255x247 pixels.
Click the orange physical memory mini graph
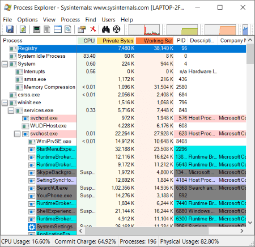click(x=220, y=30)
